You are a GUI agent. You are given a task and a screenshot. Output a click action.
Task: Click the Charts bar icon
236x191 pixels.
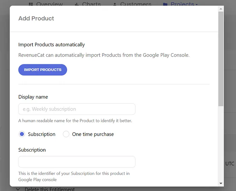pyautogui.click(x=77, y=4)
